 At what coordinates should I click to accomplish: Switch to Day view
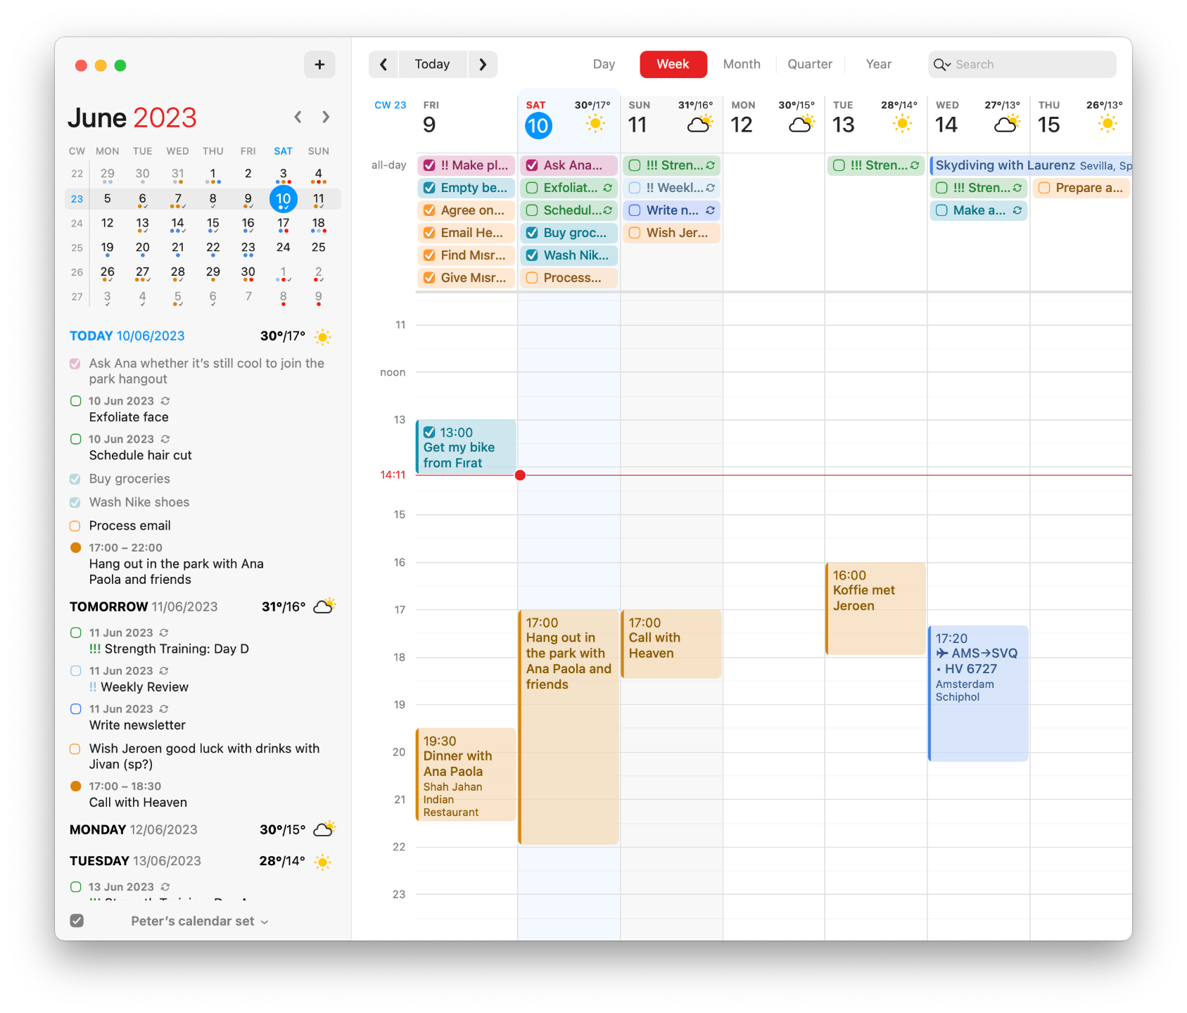pyautogui.click(x=604, y=65)
